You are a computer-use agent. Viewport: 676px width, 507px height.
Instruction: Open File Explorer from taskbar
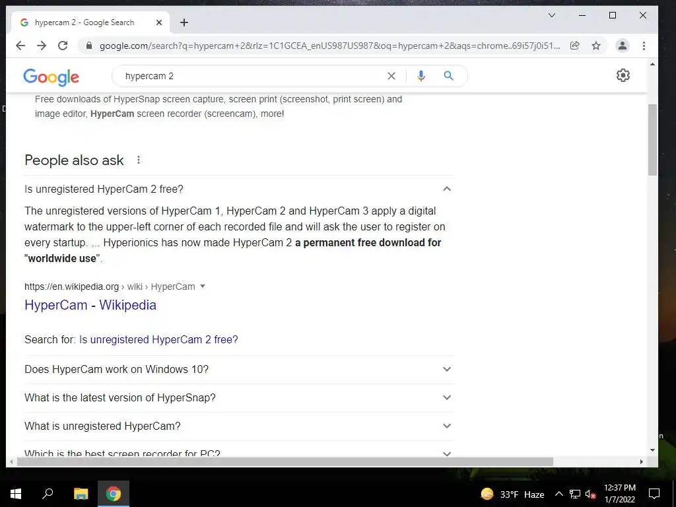point(81,494)
